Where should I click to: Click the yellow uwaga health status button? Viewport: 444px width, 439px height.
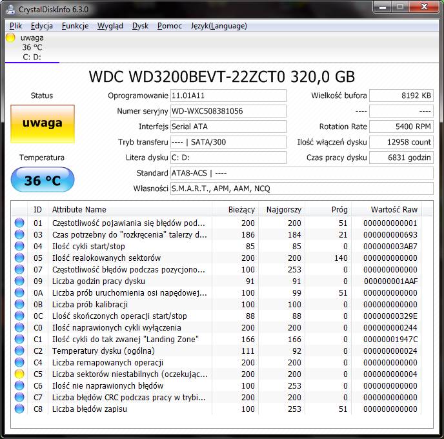click(43, 124)
